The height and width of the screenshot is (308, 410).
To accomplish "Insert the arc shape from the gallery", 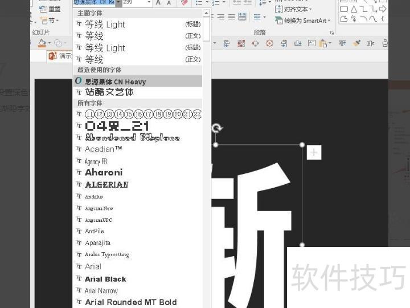I will pos(363,19).
